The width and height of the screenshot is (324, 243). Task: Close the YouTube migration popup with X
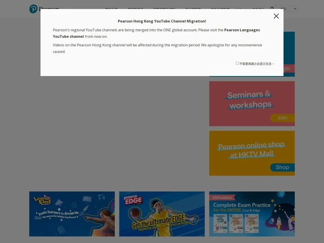[x=276, y=16]
